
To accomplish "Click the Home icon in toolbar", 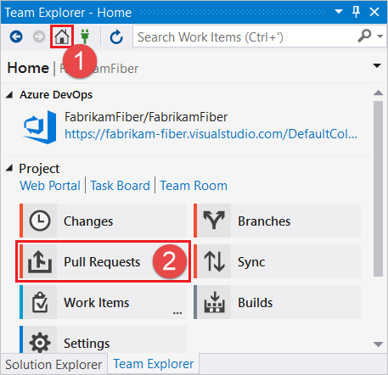I will tap(62, 36).
